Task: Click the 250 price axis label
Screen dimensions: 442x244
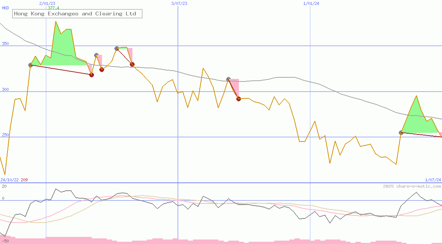Action: (x=5, y=135)
